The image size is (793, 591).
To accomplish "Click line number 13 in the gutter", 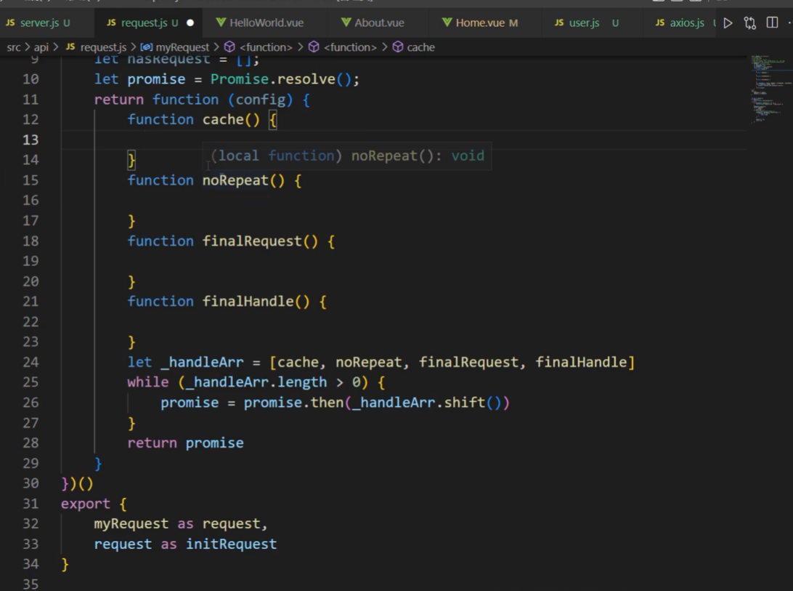I will pyautogui.click(x=30, y=140).
